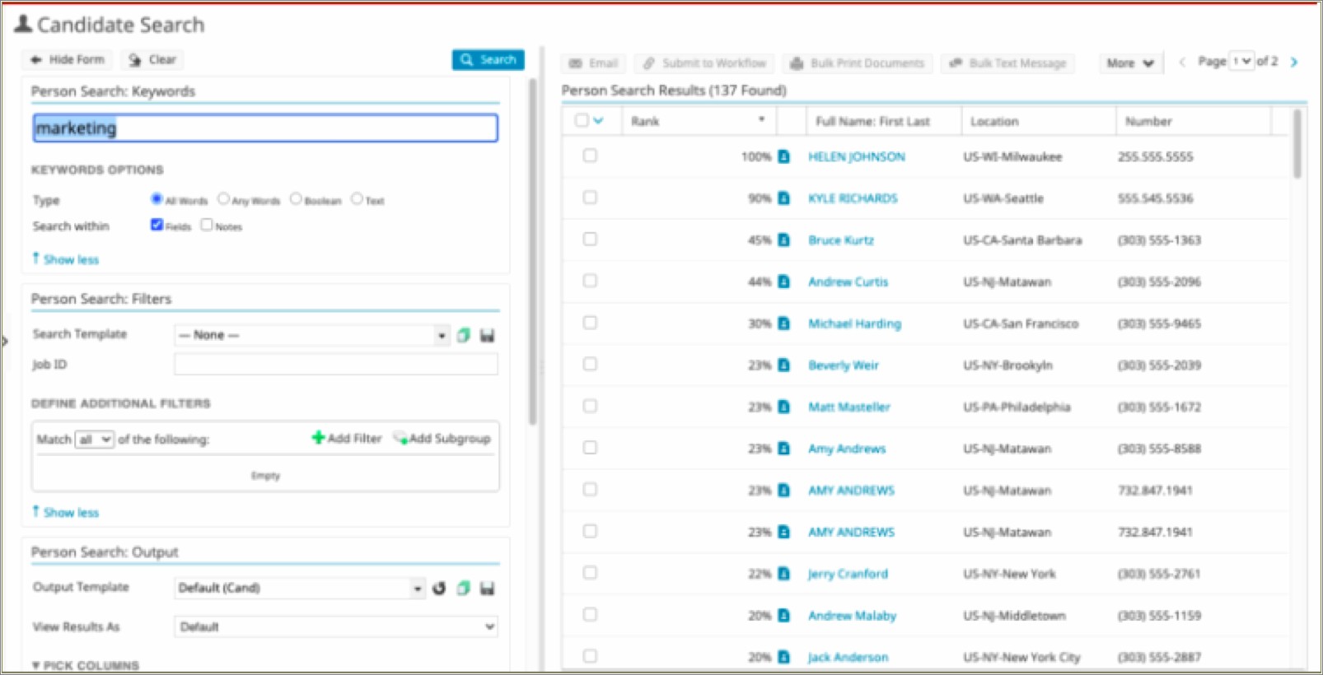Check the Michael Harding row checkbox
This screenshot has height=675, width=1323.
tap(590, 323)
